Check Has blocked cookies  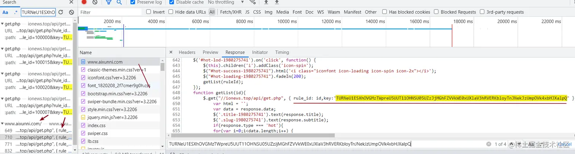(x=384, y=12)
